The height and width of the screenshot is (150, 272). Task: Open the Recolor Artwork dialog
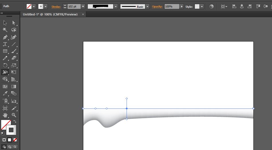pyautogui.click(x=212, y=6)
